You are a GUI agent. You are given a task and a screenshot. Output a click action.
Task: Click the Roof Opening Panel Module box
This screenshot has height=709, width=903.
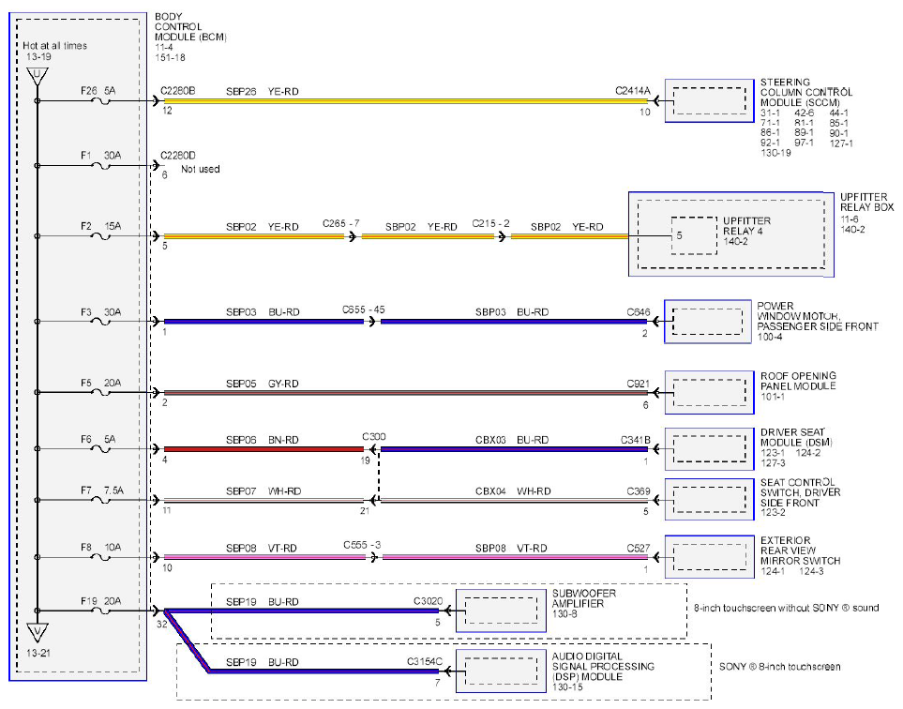710,392
